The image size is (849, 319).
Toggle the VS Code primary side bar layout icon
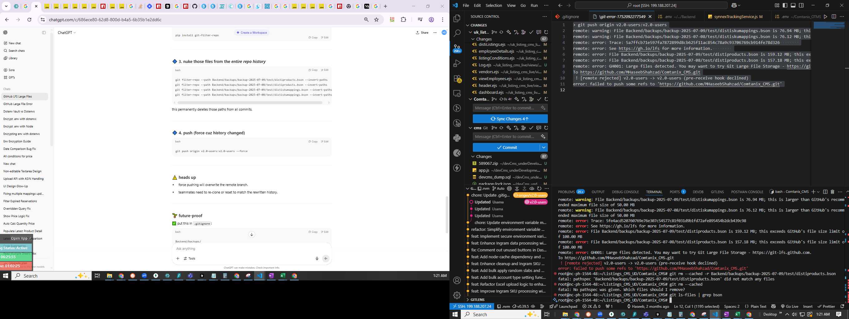[785, 5]
